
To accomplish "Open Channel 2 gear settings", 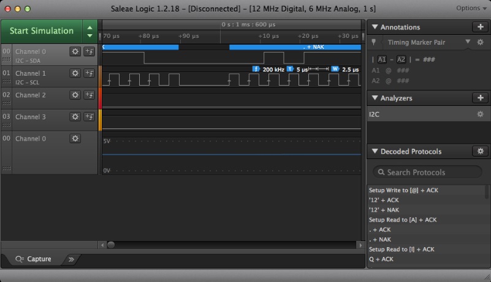I will click(x=75, y=95).
